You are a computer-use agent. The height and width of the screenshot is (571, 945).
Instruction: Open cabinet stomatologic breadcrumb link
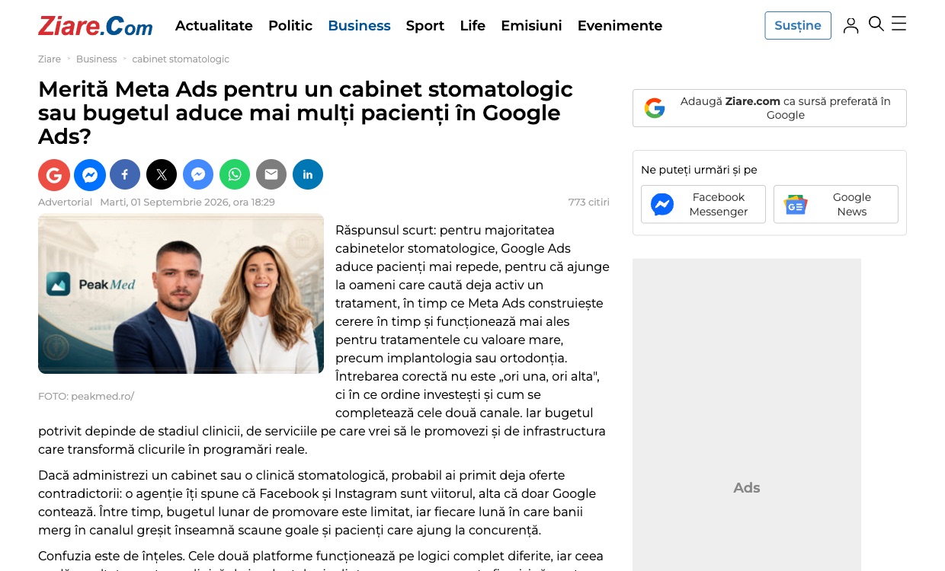(181, 59)
